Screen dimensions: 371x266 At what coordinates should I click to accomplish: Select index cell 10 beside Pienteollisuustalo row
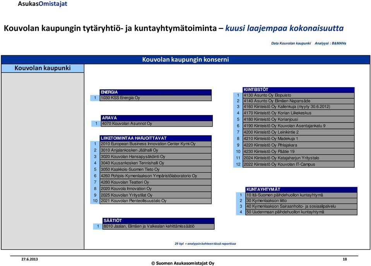(x=95, y=201)
